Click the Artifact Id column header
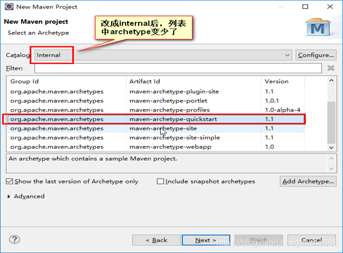The width and height of the screenshot is (343, 253). 194,81
